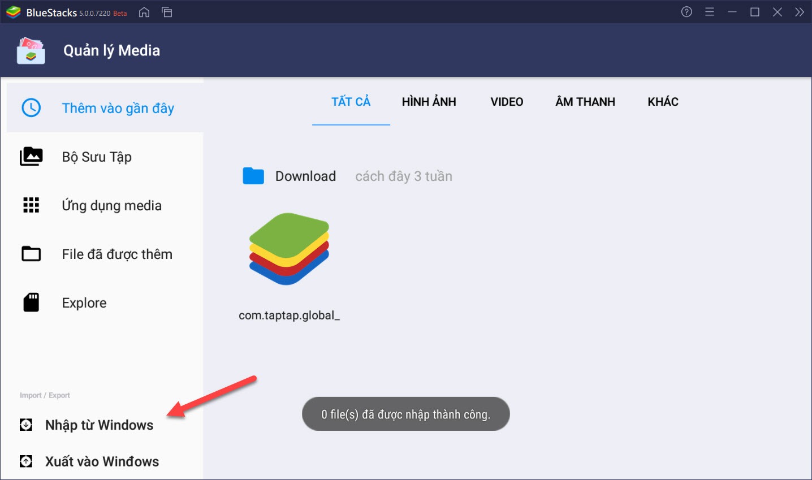Switch to the VIDEO tab

pos(507,102)
